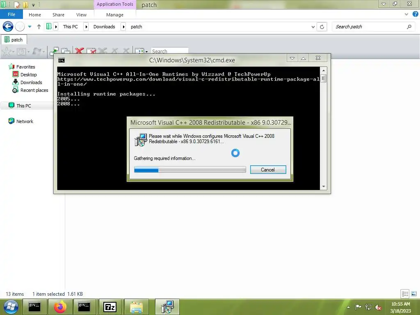Open Recent places in navigation pane
The height and width of the screenshot is (315, 420).
point(34,90)
